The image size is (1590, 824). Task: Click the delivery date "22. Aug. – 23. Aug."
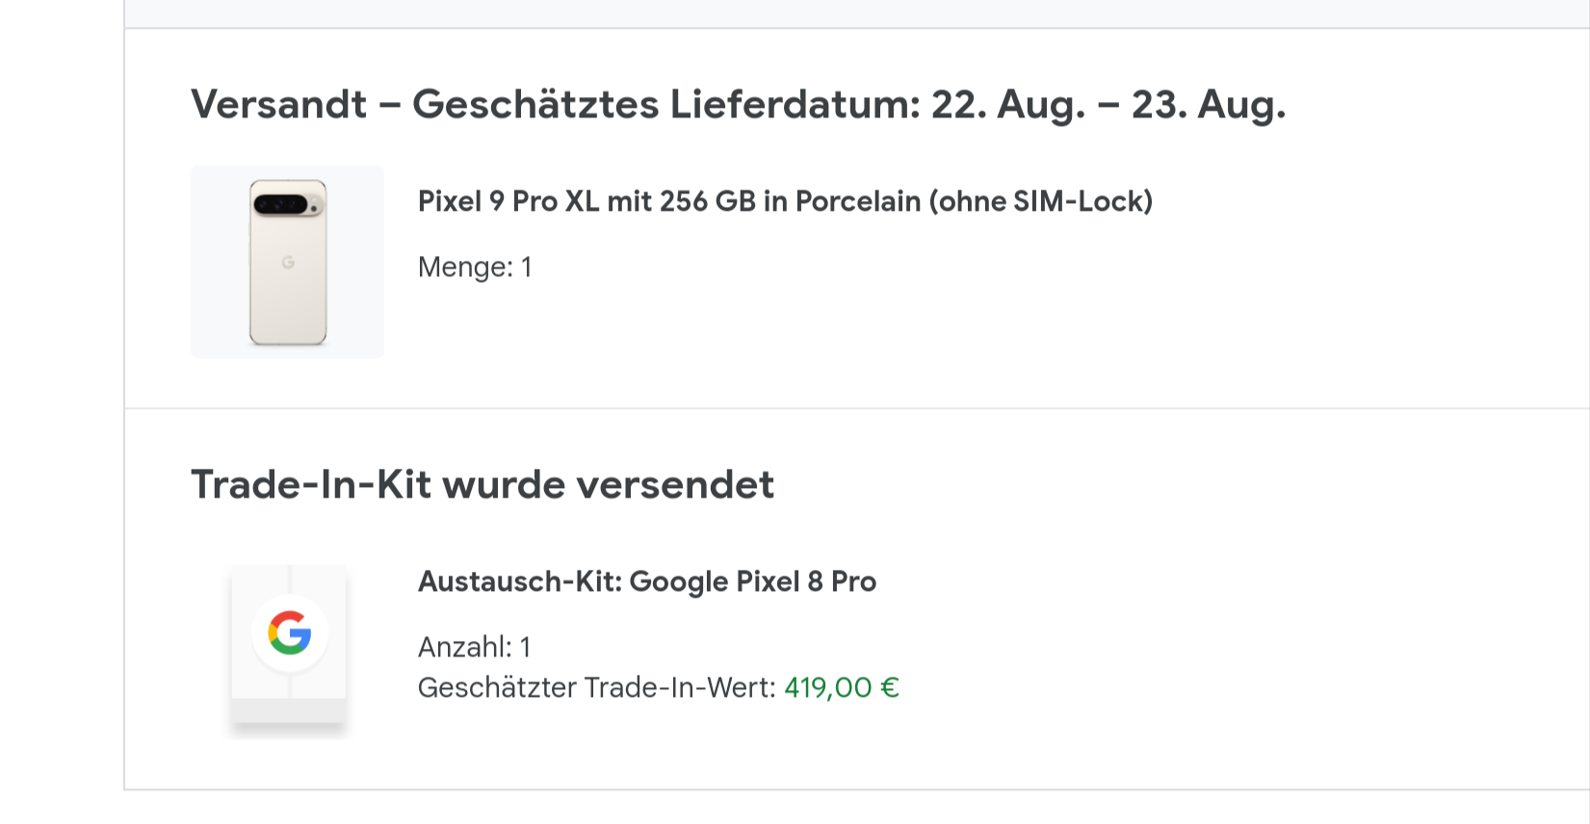coord(1108,104)
